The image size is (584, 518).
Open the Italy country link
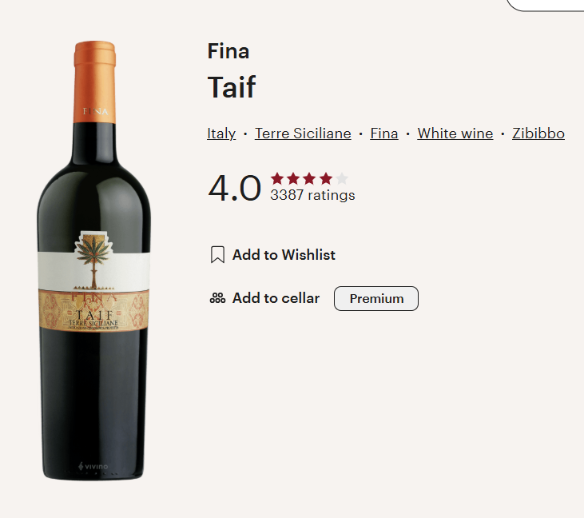221,133
